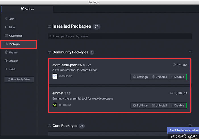Click the Settings tab wrench icon
The height and width of the screenshot is (139, 199).
click(22, 9)
